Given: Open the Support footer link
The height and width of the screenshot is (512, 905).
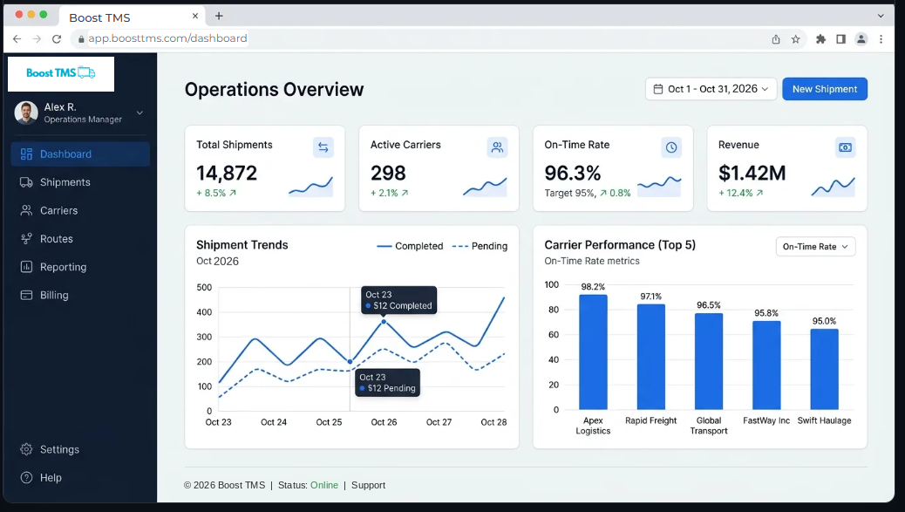Looking at the screenshot, I should 368,486.
